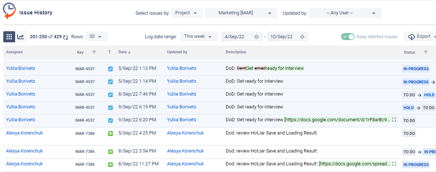
Task: Click the T type column header
Action: tap(110, 52)
